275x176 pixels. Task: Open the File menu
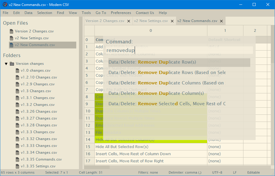tap(5, 13)
